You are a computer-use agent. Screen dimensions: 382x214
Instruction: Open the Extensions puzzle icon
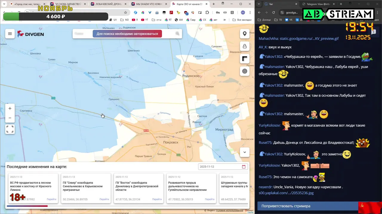207,12
